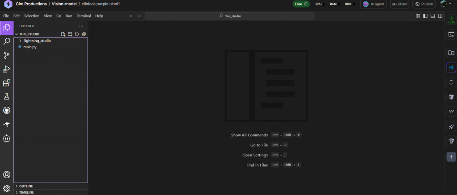Screen dimensions: 457x195
Task: Click the Publish button
Action: (424, 4)
